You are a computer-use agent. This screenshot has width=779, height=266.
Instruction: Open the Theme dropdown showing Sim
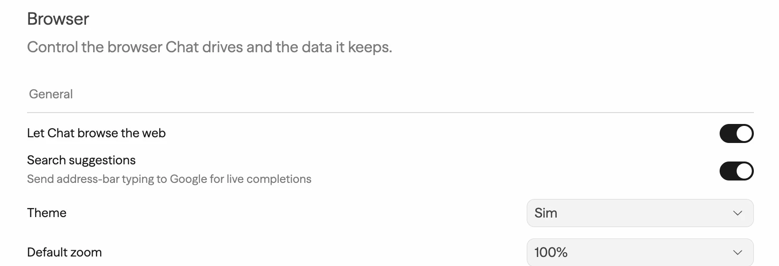(x=640, y=213)
